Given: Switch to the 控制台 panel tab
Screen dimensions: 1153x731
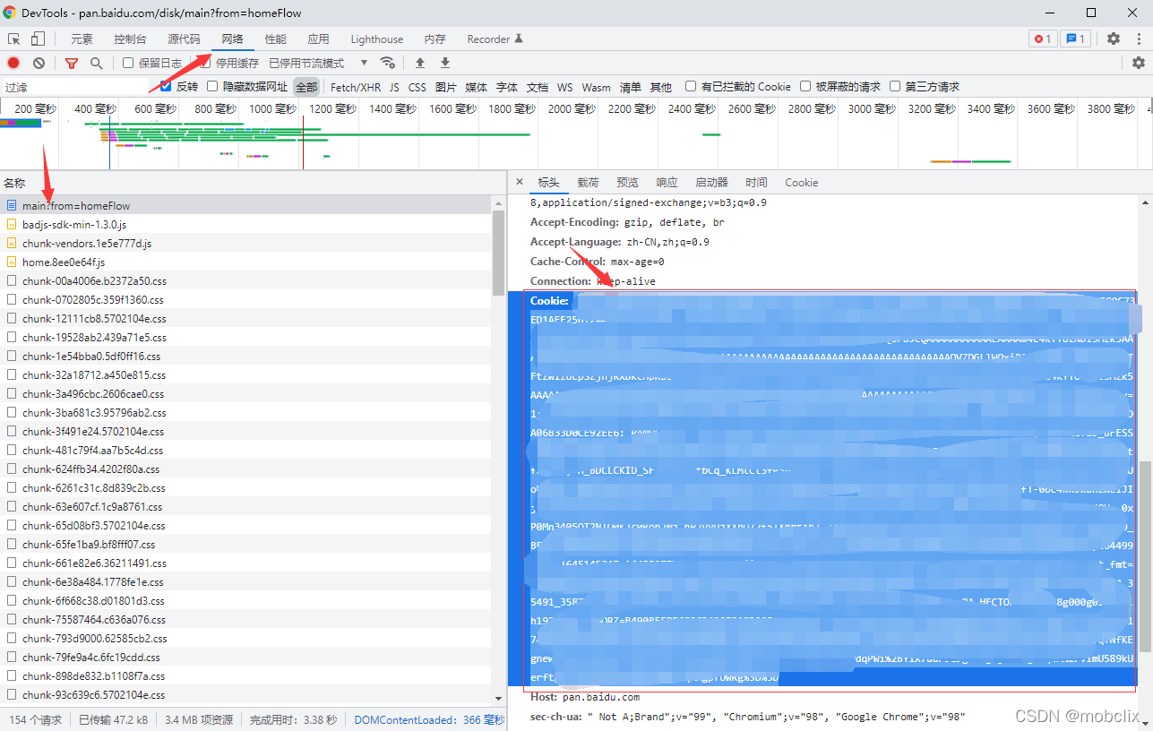Looking at the screenshot, I should tap(130, 39).
